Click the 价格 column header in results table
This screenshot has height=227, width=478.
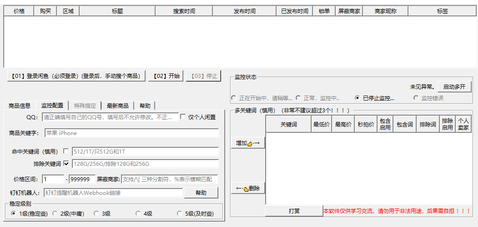(x=19, y=11)
